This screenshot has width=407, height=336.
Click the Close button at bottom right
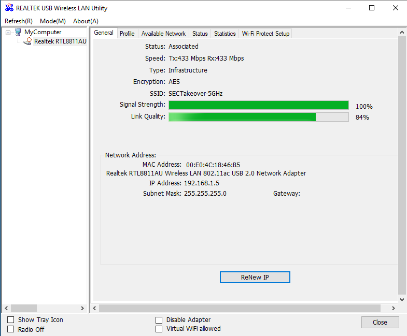point(380,322)
